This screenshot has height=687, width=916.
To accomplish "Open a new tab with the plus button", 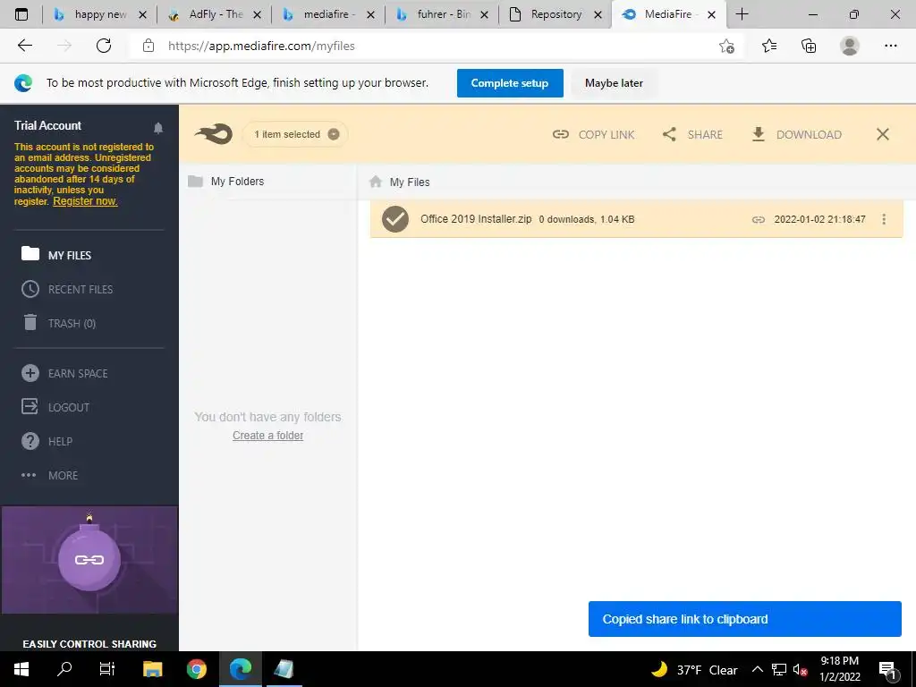I will click(742, 14).
